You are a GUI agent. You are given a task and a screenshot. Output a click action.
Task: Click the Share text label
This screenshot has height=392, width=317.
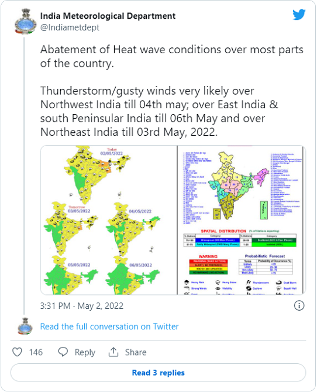point(136,352)
